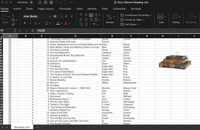Click the Home icon in title bar
The width and height of the screenshot is (200, 130).
coord(40,2)
